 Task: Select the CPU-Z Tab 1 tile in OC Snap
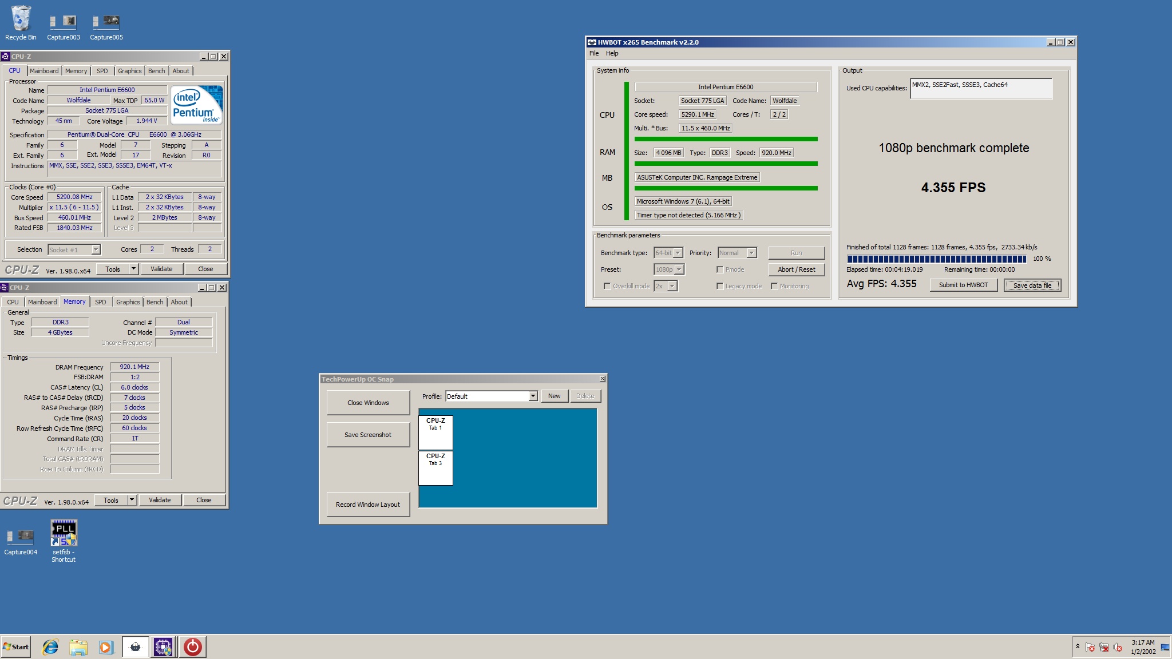[x=435, y=432]
